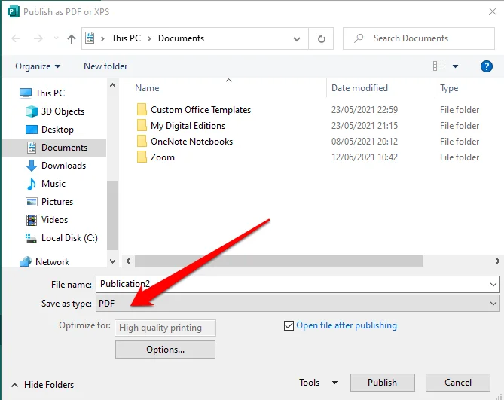Click the Music note icon
The height and width of the screenshot is (400, 504).
coord(32,184)
